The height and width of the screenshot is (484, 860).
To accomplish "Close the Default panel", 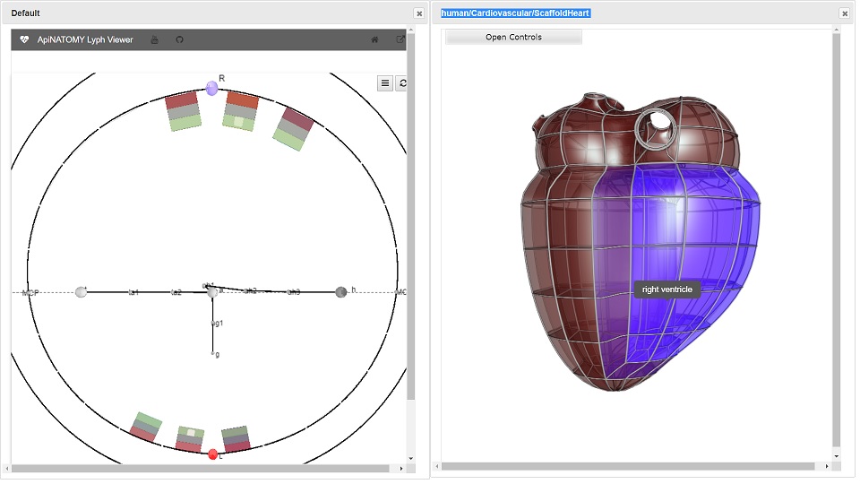I will click(x=419, y=13).
